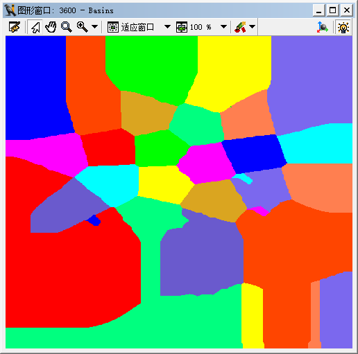The image size is (358, 354).
Task: Click the fit window size icon
Action: pos(113,27)
